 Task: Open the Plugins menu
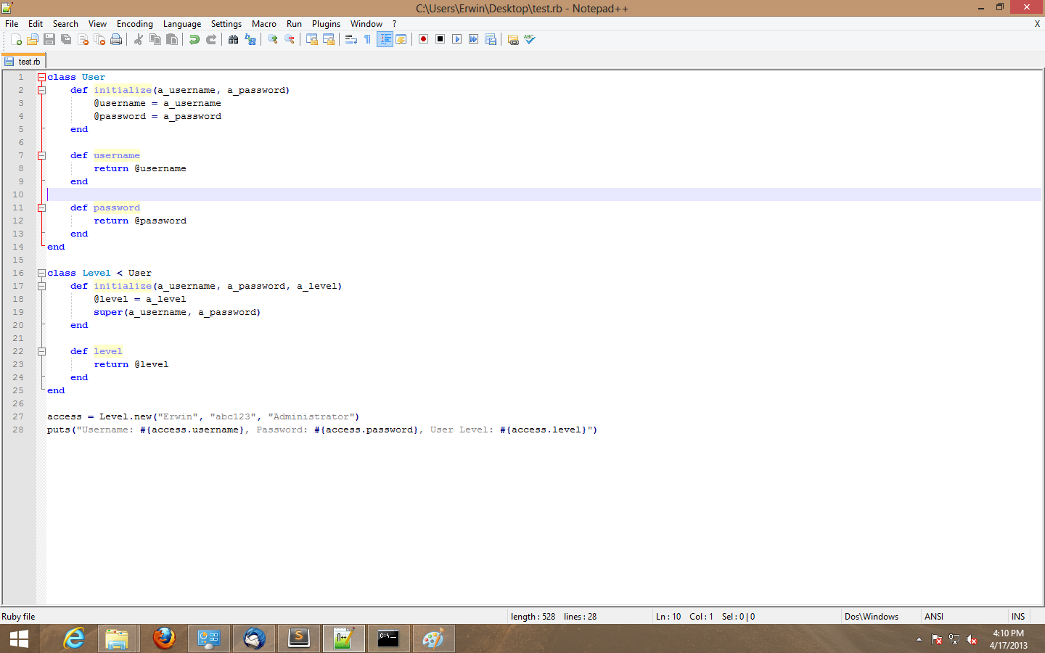tap(326, 24)
